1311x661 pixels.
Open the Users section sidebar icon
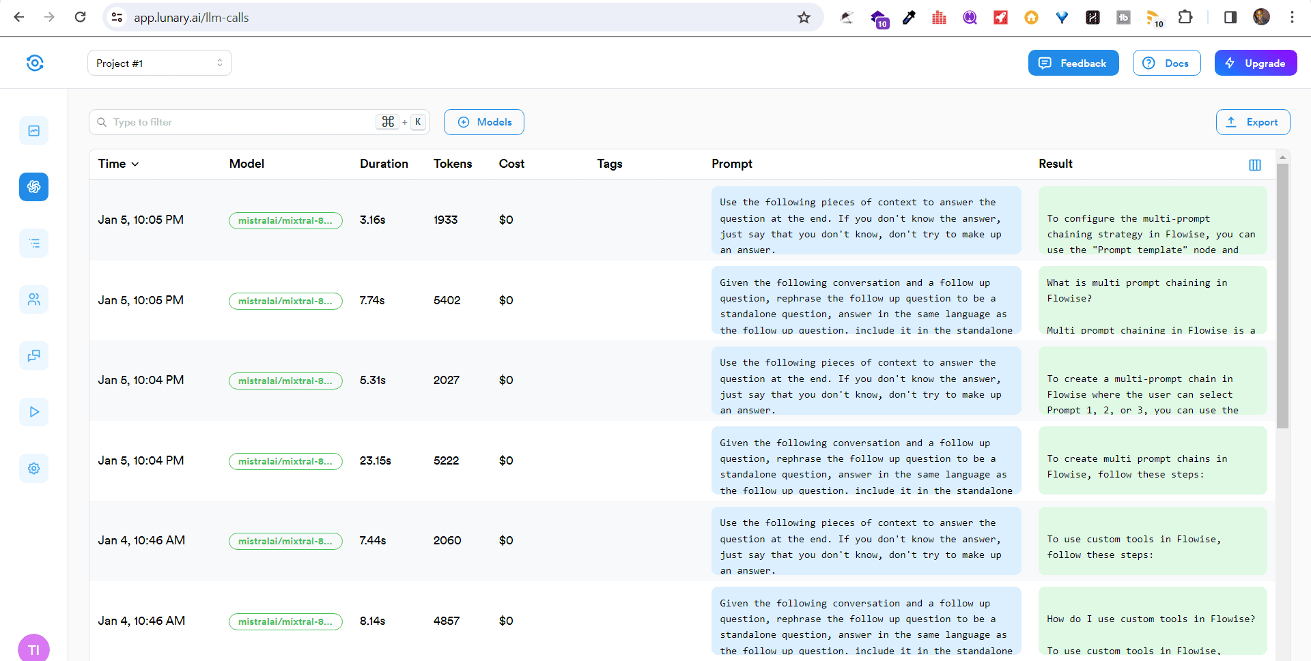click(x=33, y=299)
